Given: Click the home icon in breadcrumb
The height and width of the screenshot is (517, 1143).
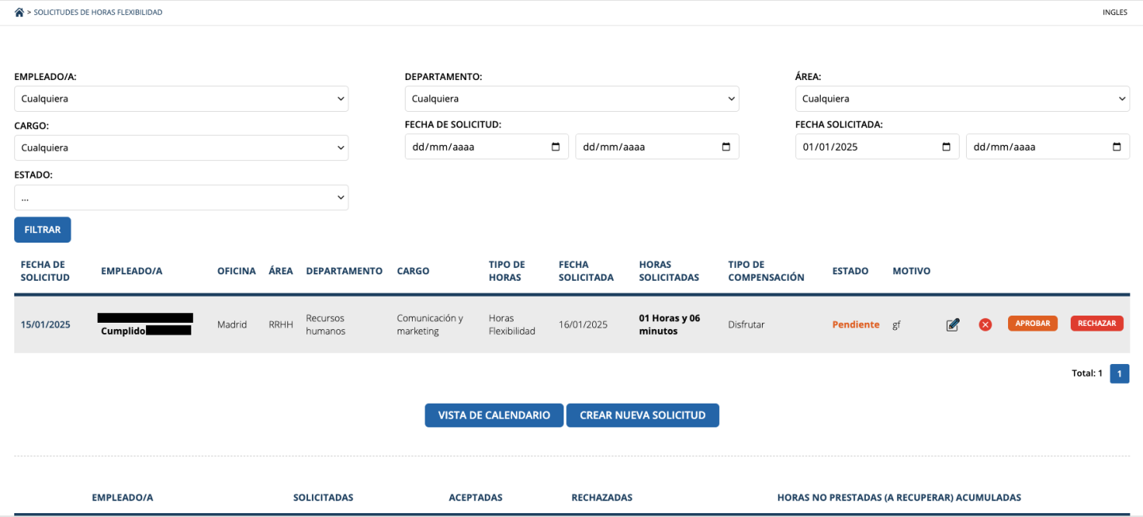Looking at the screenshot, I should coord(19,13).
